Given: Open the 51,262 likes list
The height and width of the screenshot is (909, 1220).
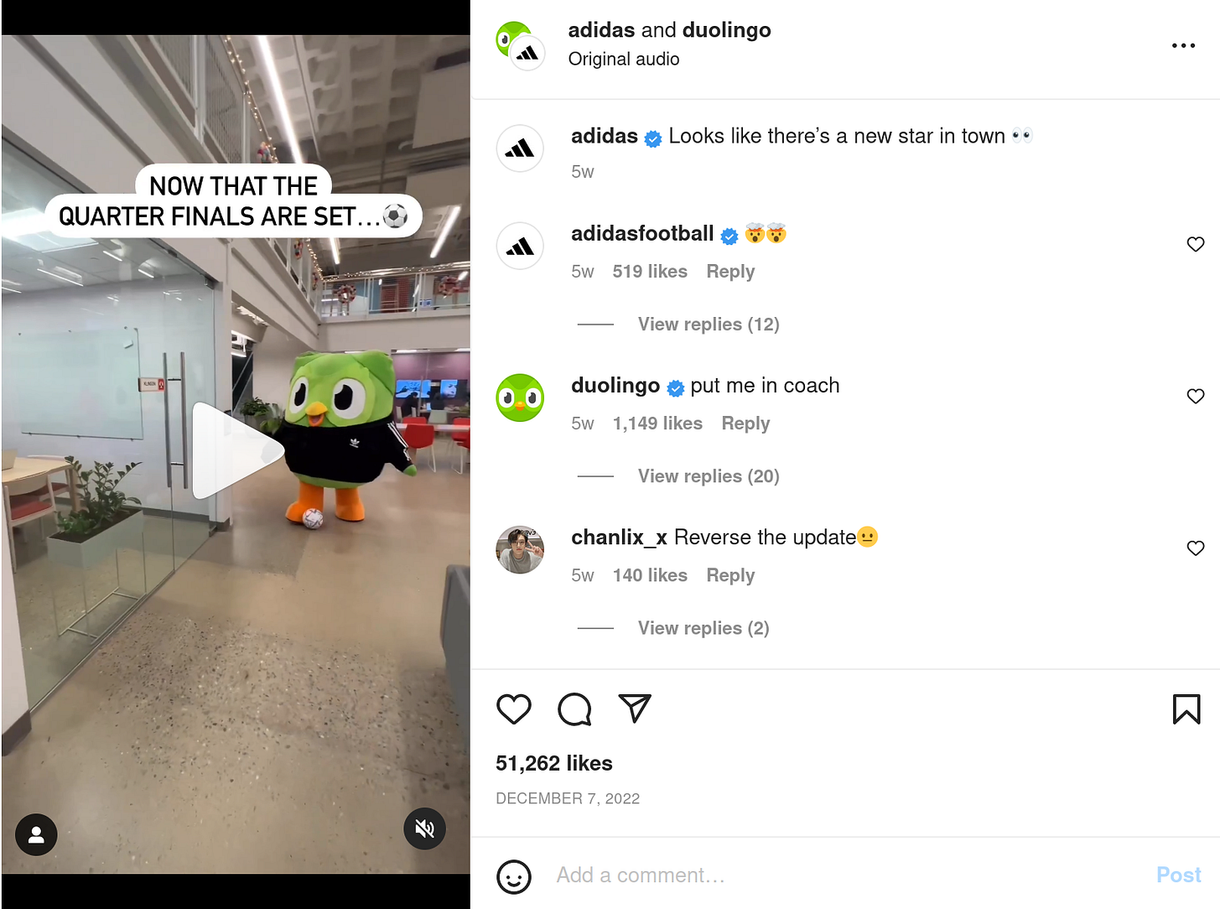Looking at the screenshot, I should [x=554, y=763].
